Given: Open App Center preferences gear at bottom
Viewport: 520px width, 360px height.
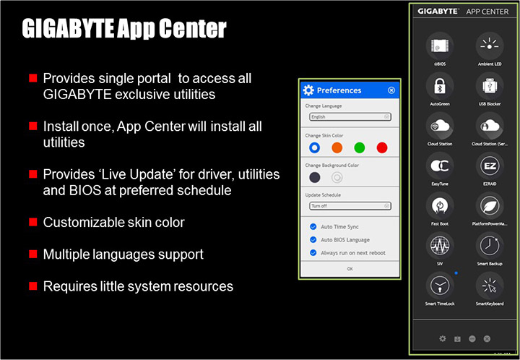Looking at the screenshot, I should [443, 339].
